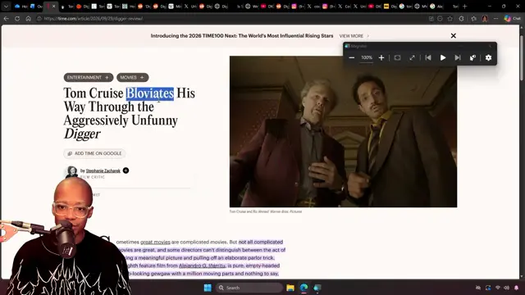Open the 'great movies' hyperlink in article
This screenshot has width=525, height=295.
click(155, 242)
